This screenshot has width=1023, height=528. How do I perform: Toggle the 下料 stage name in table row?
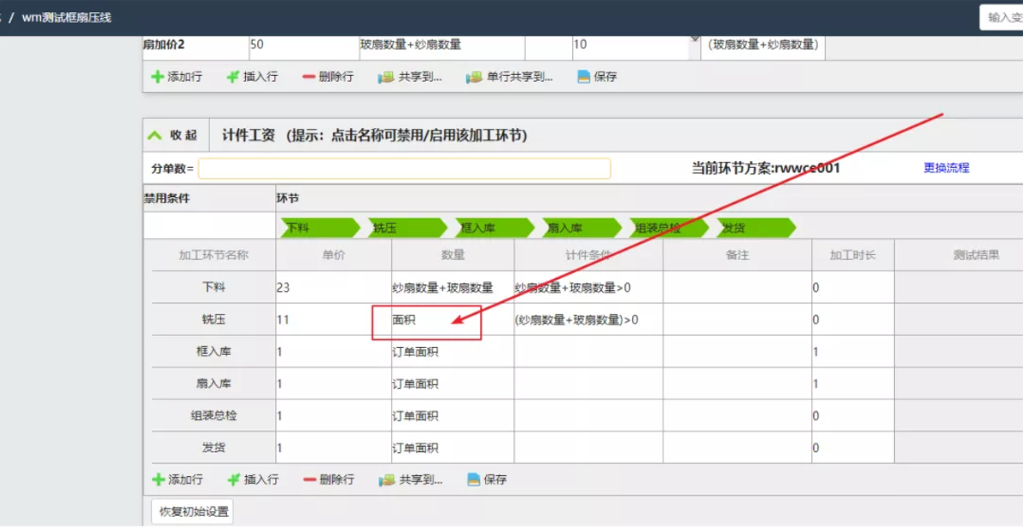click(213, 287)
